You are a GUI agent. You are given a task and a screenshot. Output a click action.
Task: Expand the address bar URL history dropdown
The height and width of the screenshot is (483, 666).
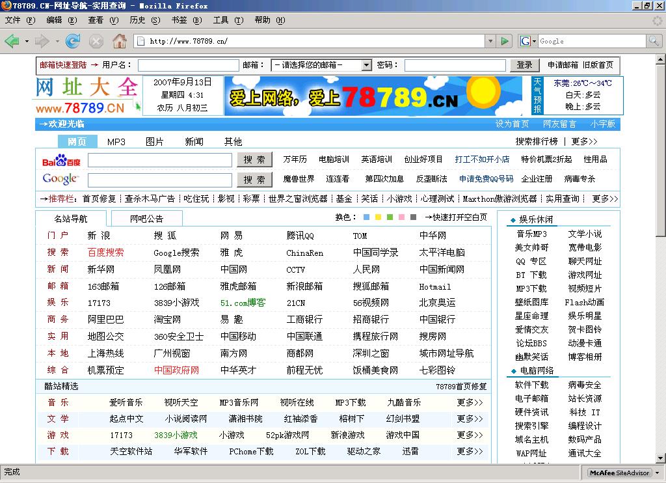point(490,41)
